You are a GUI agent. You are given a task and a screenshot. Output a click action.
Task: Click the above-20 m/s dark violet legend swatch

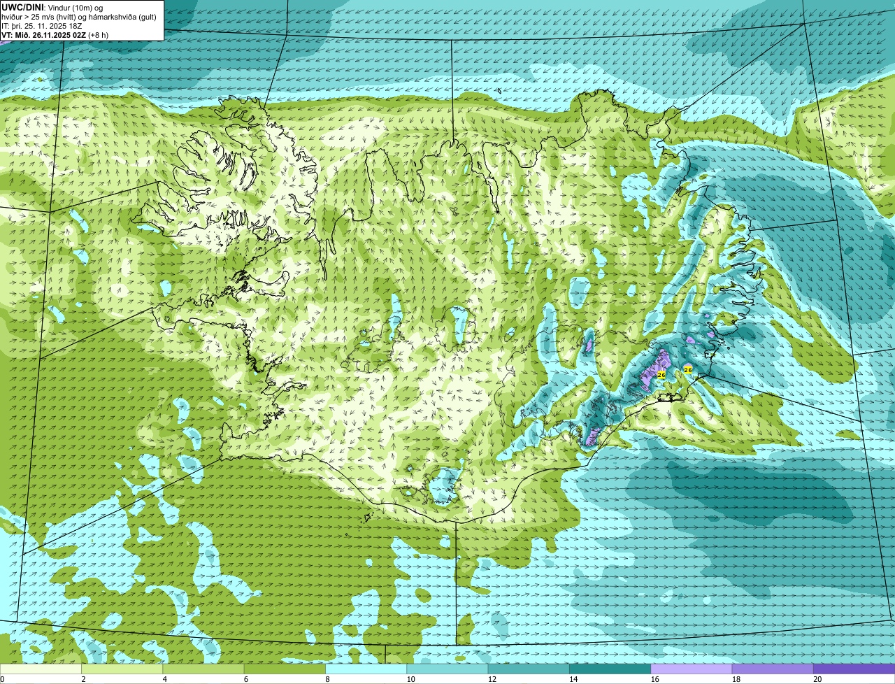pos(854,669)
